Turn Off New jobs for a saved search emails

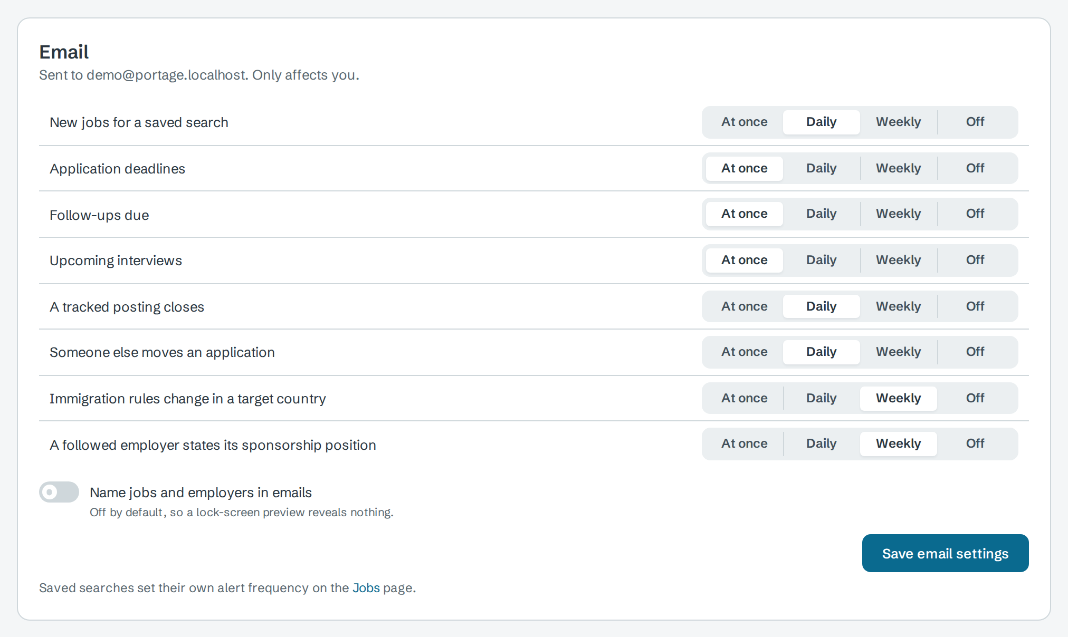point(975,122)
